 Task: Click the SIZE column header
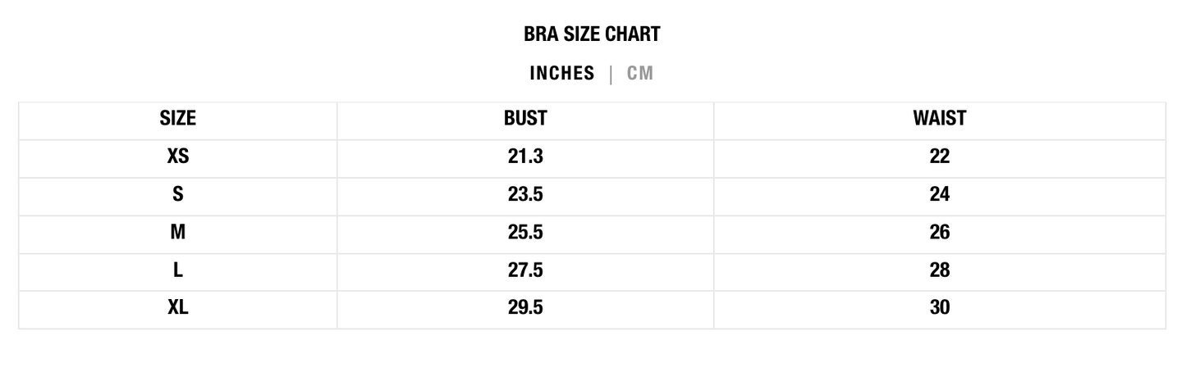178,119
